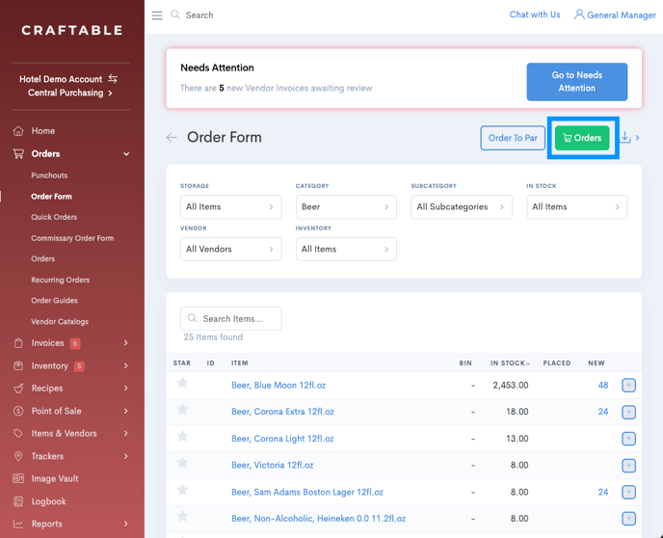Star the Beer, Victoria item
663x538 pixels.
pos(183,463)
